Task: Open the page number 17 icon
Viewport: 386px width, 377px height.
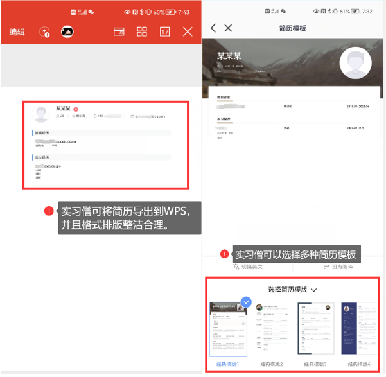Action: (x=164, y=31)
